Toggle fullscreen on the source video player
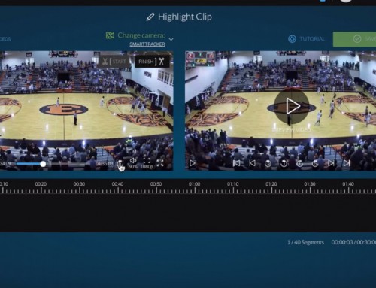Screen dimensions: 376x288 [160, 163]
